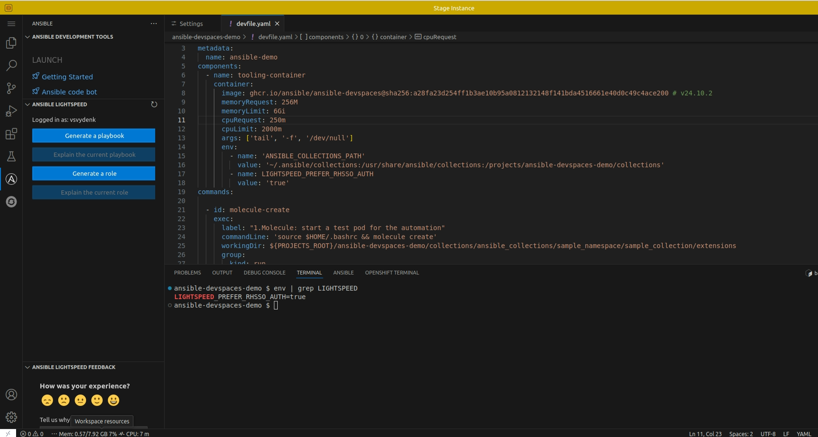This screenshot has height=437, width=818.
Task: Open the Manage settings gear
Action: [x=11, y=417]
